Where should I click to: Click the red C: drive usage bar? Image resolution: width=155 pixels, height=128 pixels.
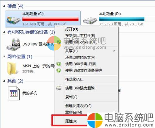tap(51, 19)
